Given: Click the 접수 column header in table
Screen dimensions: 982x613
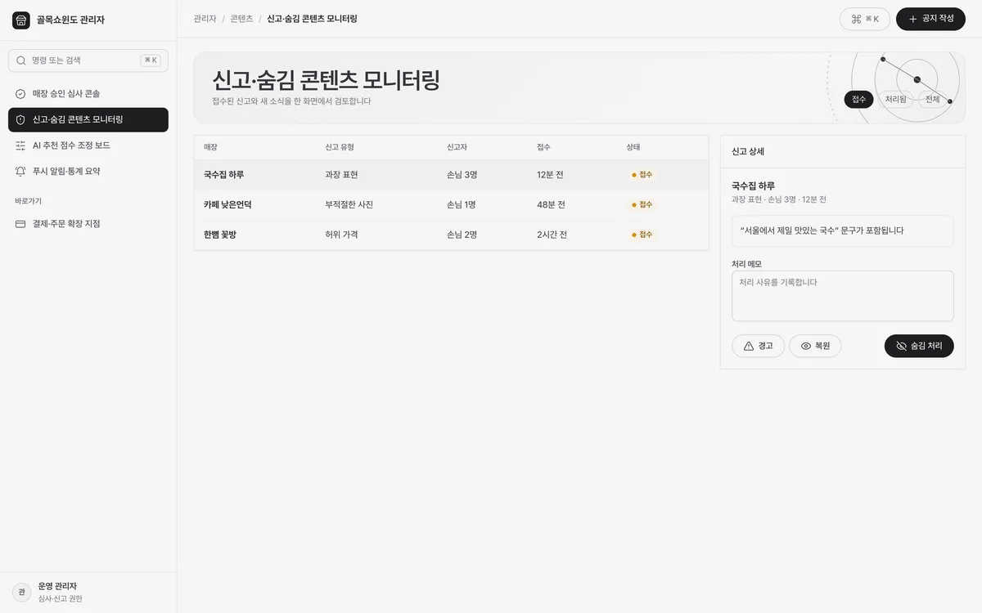Looking at the screenshot, I should coord(543,147).
